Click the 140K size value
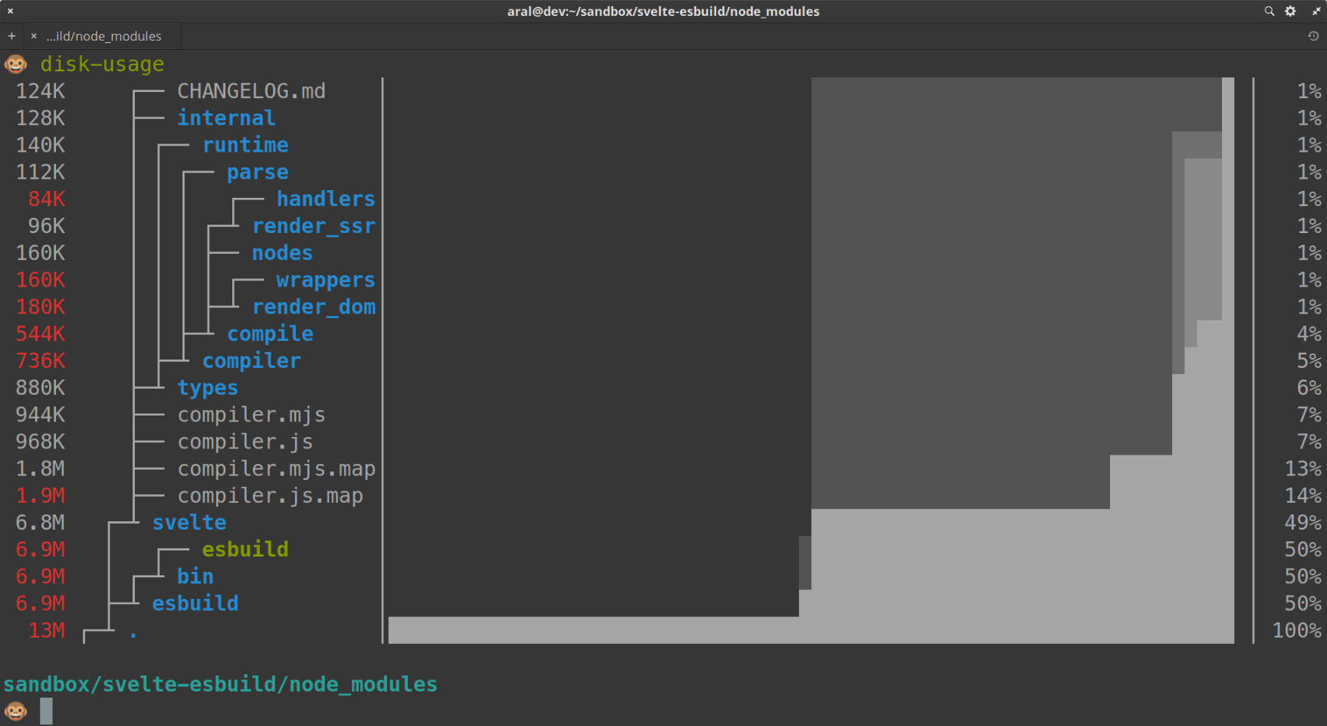Viewport: 1327px width, 726px height. (41, 145)
